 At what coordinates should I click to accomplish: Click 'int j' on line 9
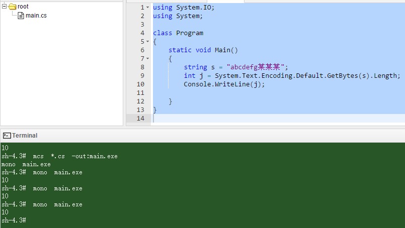pyautogui.click(x=194, y=75)
